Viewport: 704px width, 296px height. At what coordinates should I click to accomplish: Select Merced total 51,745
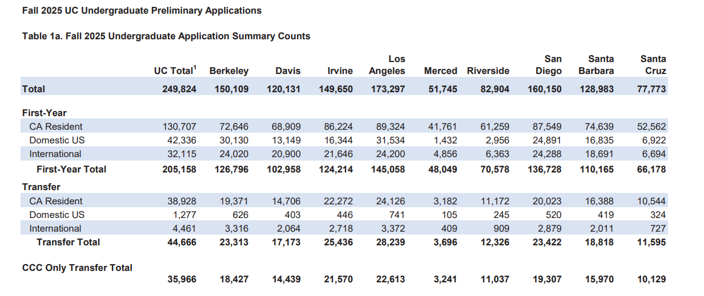442,89
